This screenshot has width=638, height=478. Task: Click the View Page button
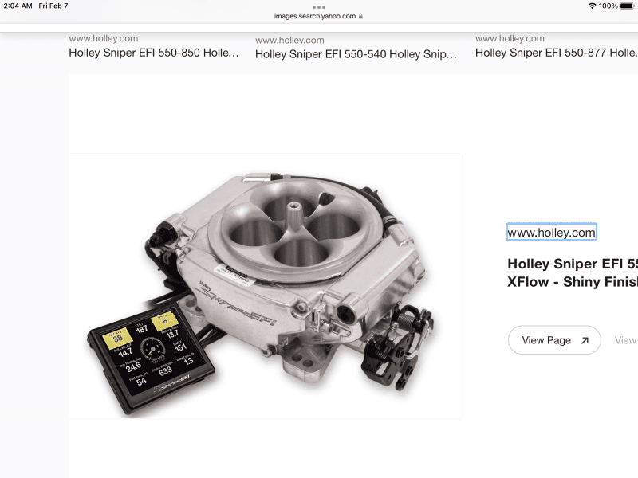click(x=554, y=340)
